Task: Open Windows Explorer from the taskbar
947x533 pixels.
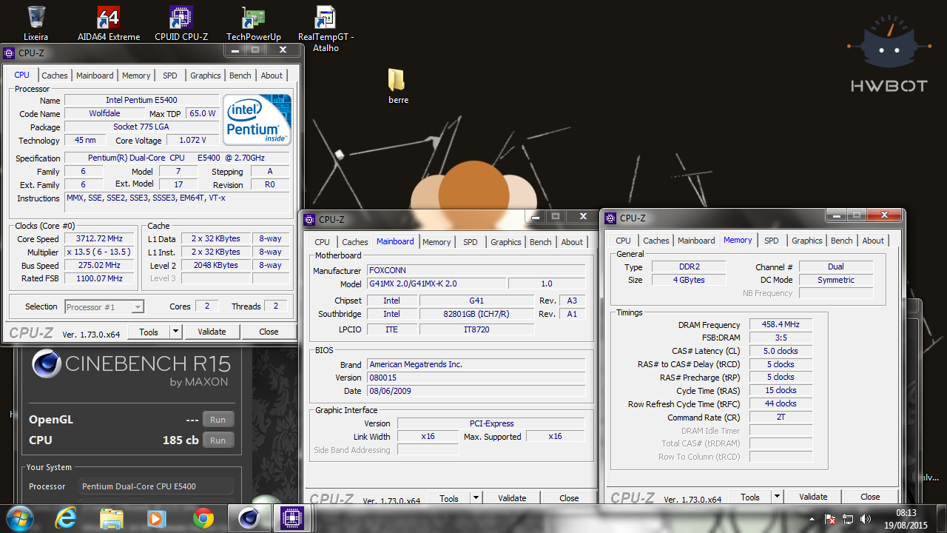Action: pos(112,518)
